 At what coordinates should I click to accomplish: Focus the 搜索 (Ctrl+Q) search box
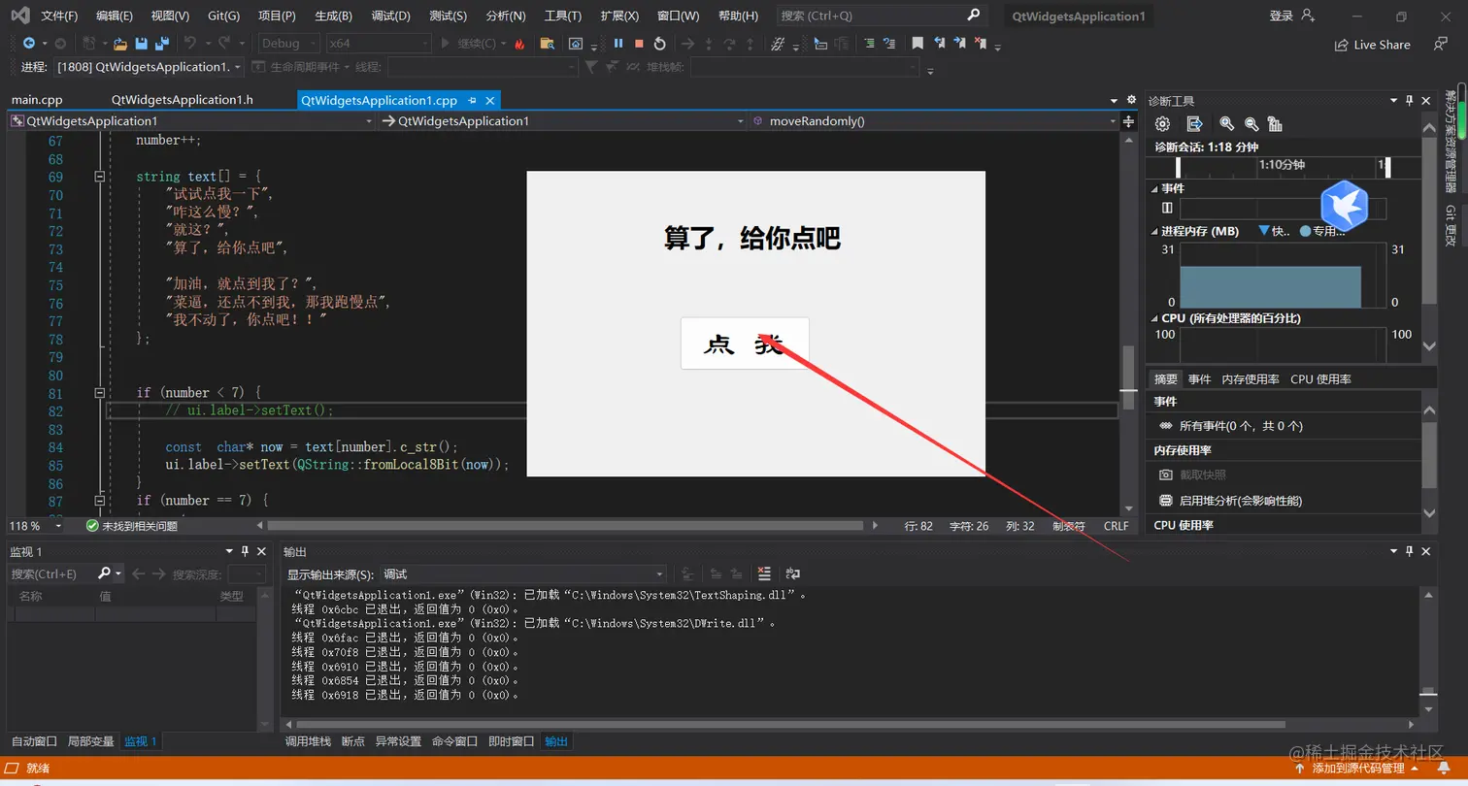882,16
